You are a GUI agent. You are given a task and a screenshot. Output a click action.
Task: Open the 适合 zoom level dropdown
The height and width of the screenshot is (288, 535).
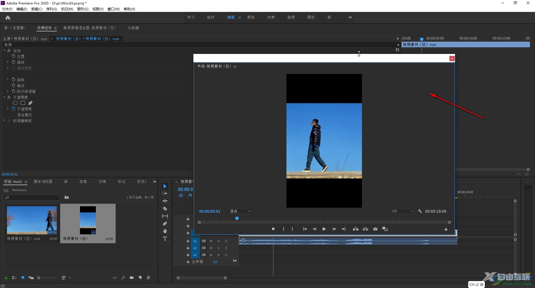point(240,211)
